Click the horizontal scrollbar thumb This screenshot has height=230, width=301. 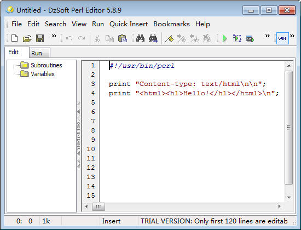pyautogui.click(x=99, y=207)
